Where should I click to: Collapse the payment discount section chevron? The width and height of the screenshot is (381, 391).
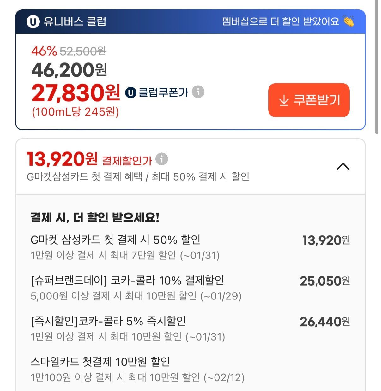343,166
